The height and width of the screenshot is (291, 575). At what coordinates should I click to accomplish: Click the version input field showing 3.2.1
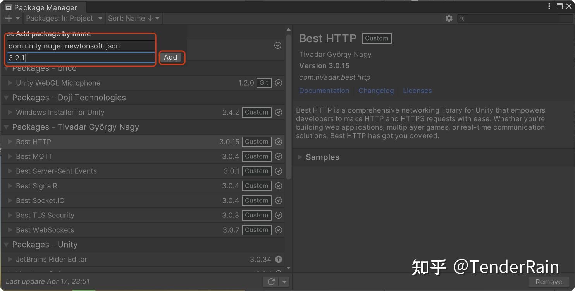[81, 57]
